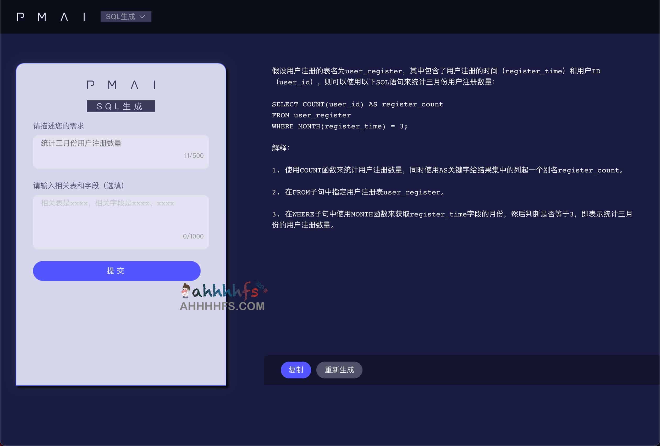This screenshot has width=660, height=446.
Task: Expand the header tool selector menu
Action: tap(126, 17)
